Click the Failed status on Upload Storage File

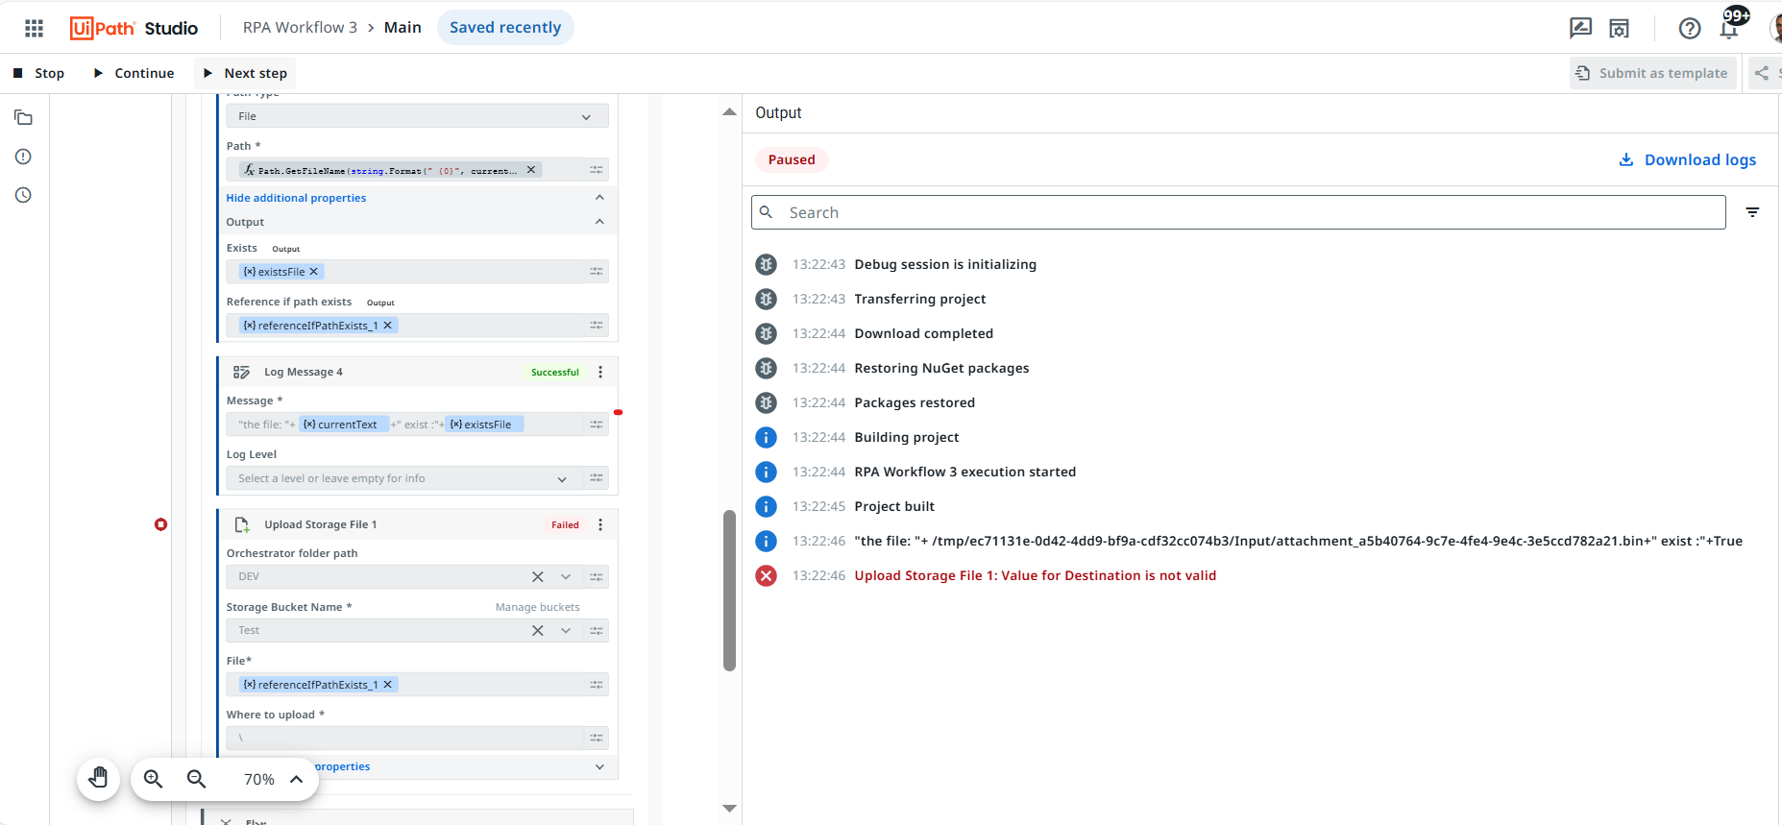pos(565,524)
